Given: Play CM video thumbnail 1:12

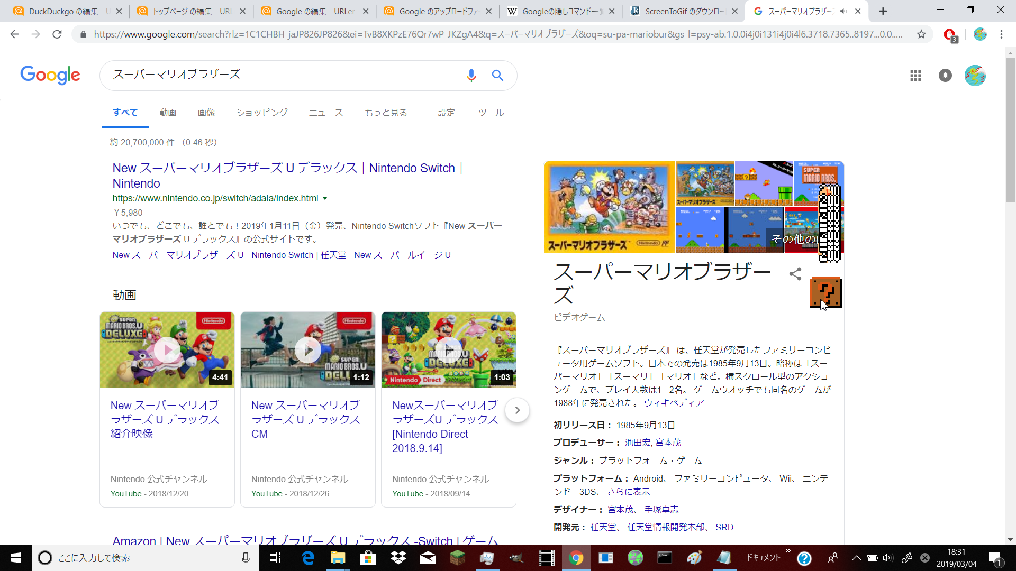Looking at the screenshot, I should pos(308,350).
